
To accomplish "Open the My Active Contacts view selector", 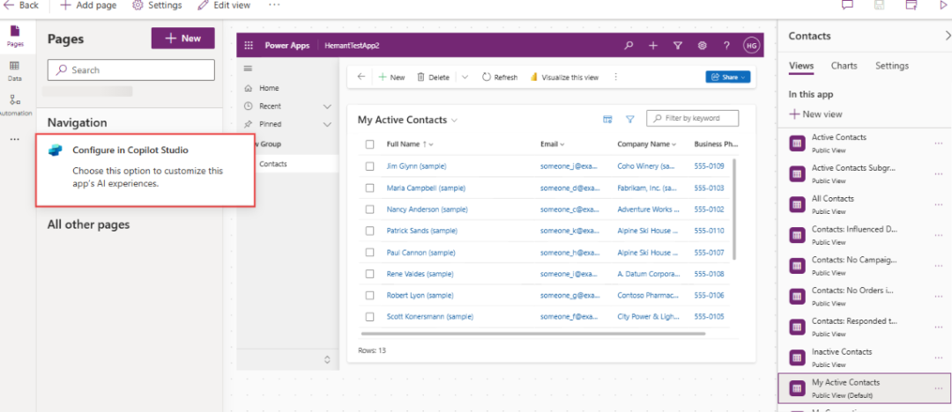I will point(407,120).
